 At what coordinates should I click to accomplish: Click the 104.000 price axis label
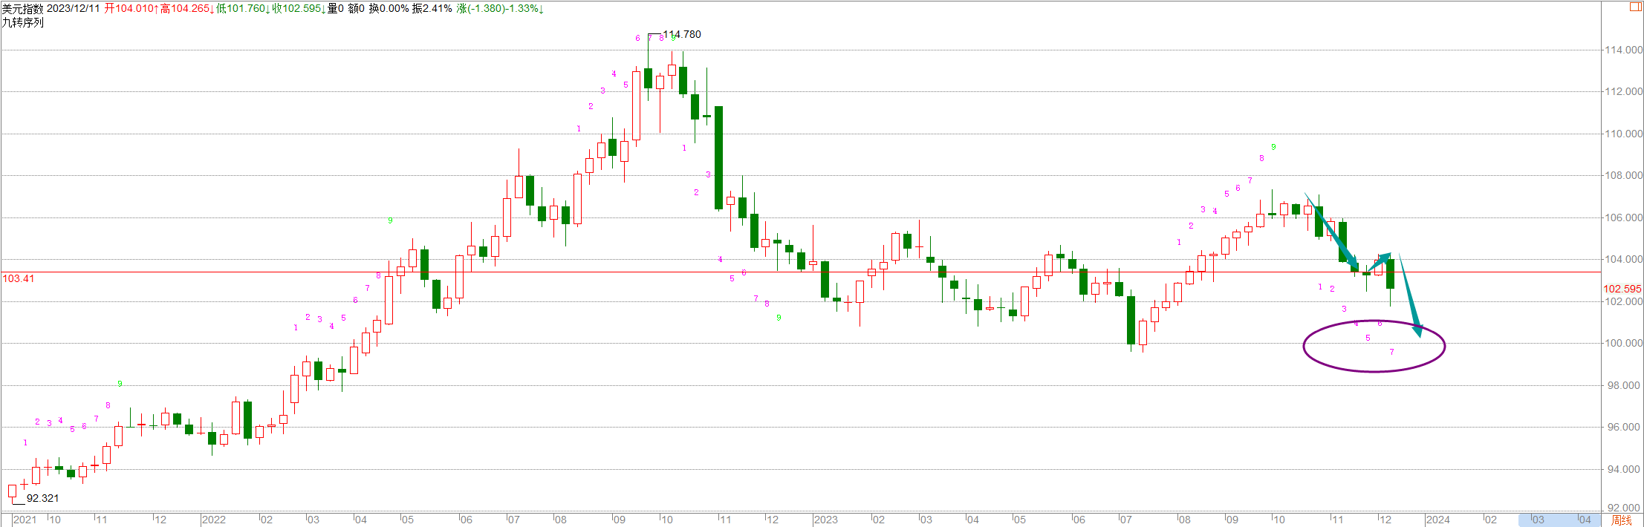pos(1624,259)
